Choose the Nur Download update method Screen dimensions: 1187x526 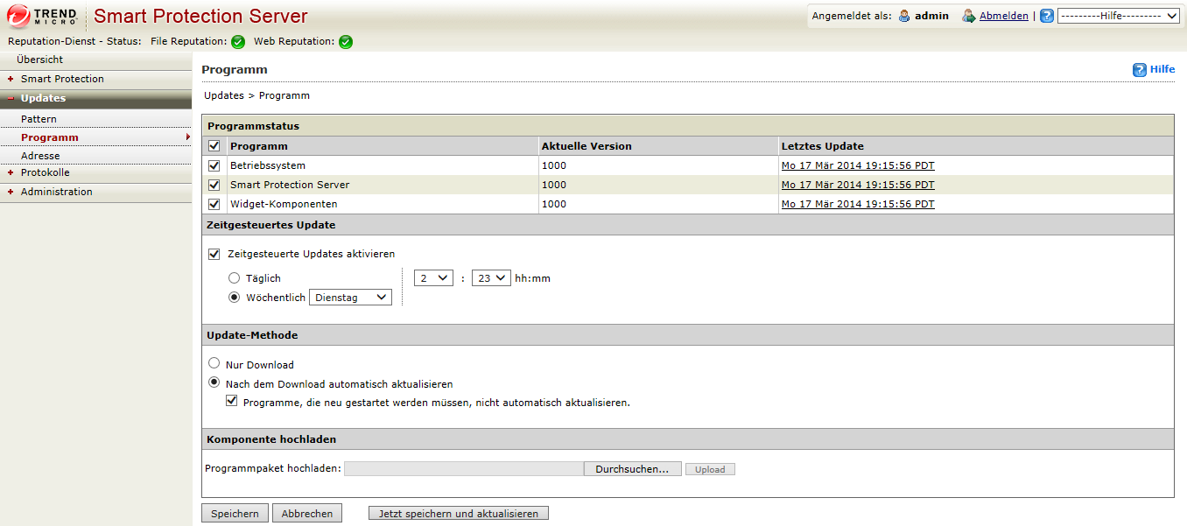click(x=214, y=363)
